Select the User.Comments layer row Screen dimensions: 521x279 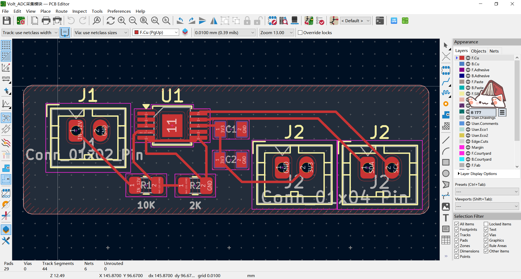click(484, 124)
